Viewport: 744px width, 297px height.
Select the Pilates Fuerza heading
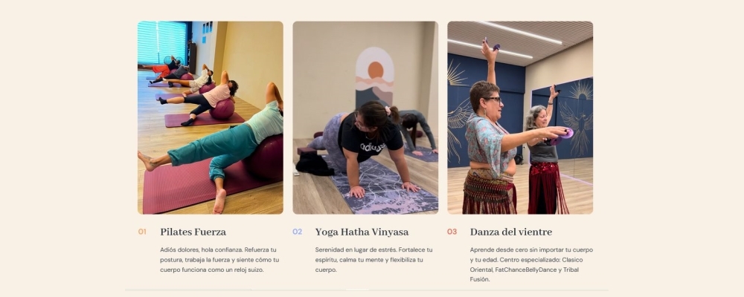193,232
